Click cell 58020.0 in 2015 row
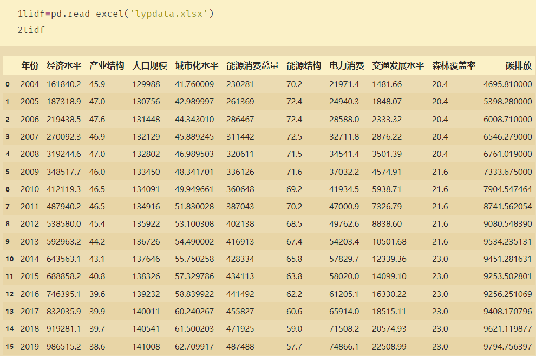 [x=344, y=276]
